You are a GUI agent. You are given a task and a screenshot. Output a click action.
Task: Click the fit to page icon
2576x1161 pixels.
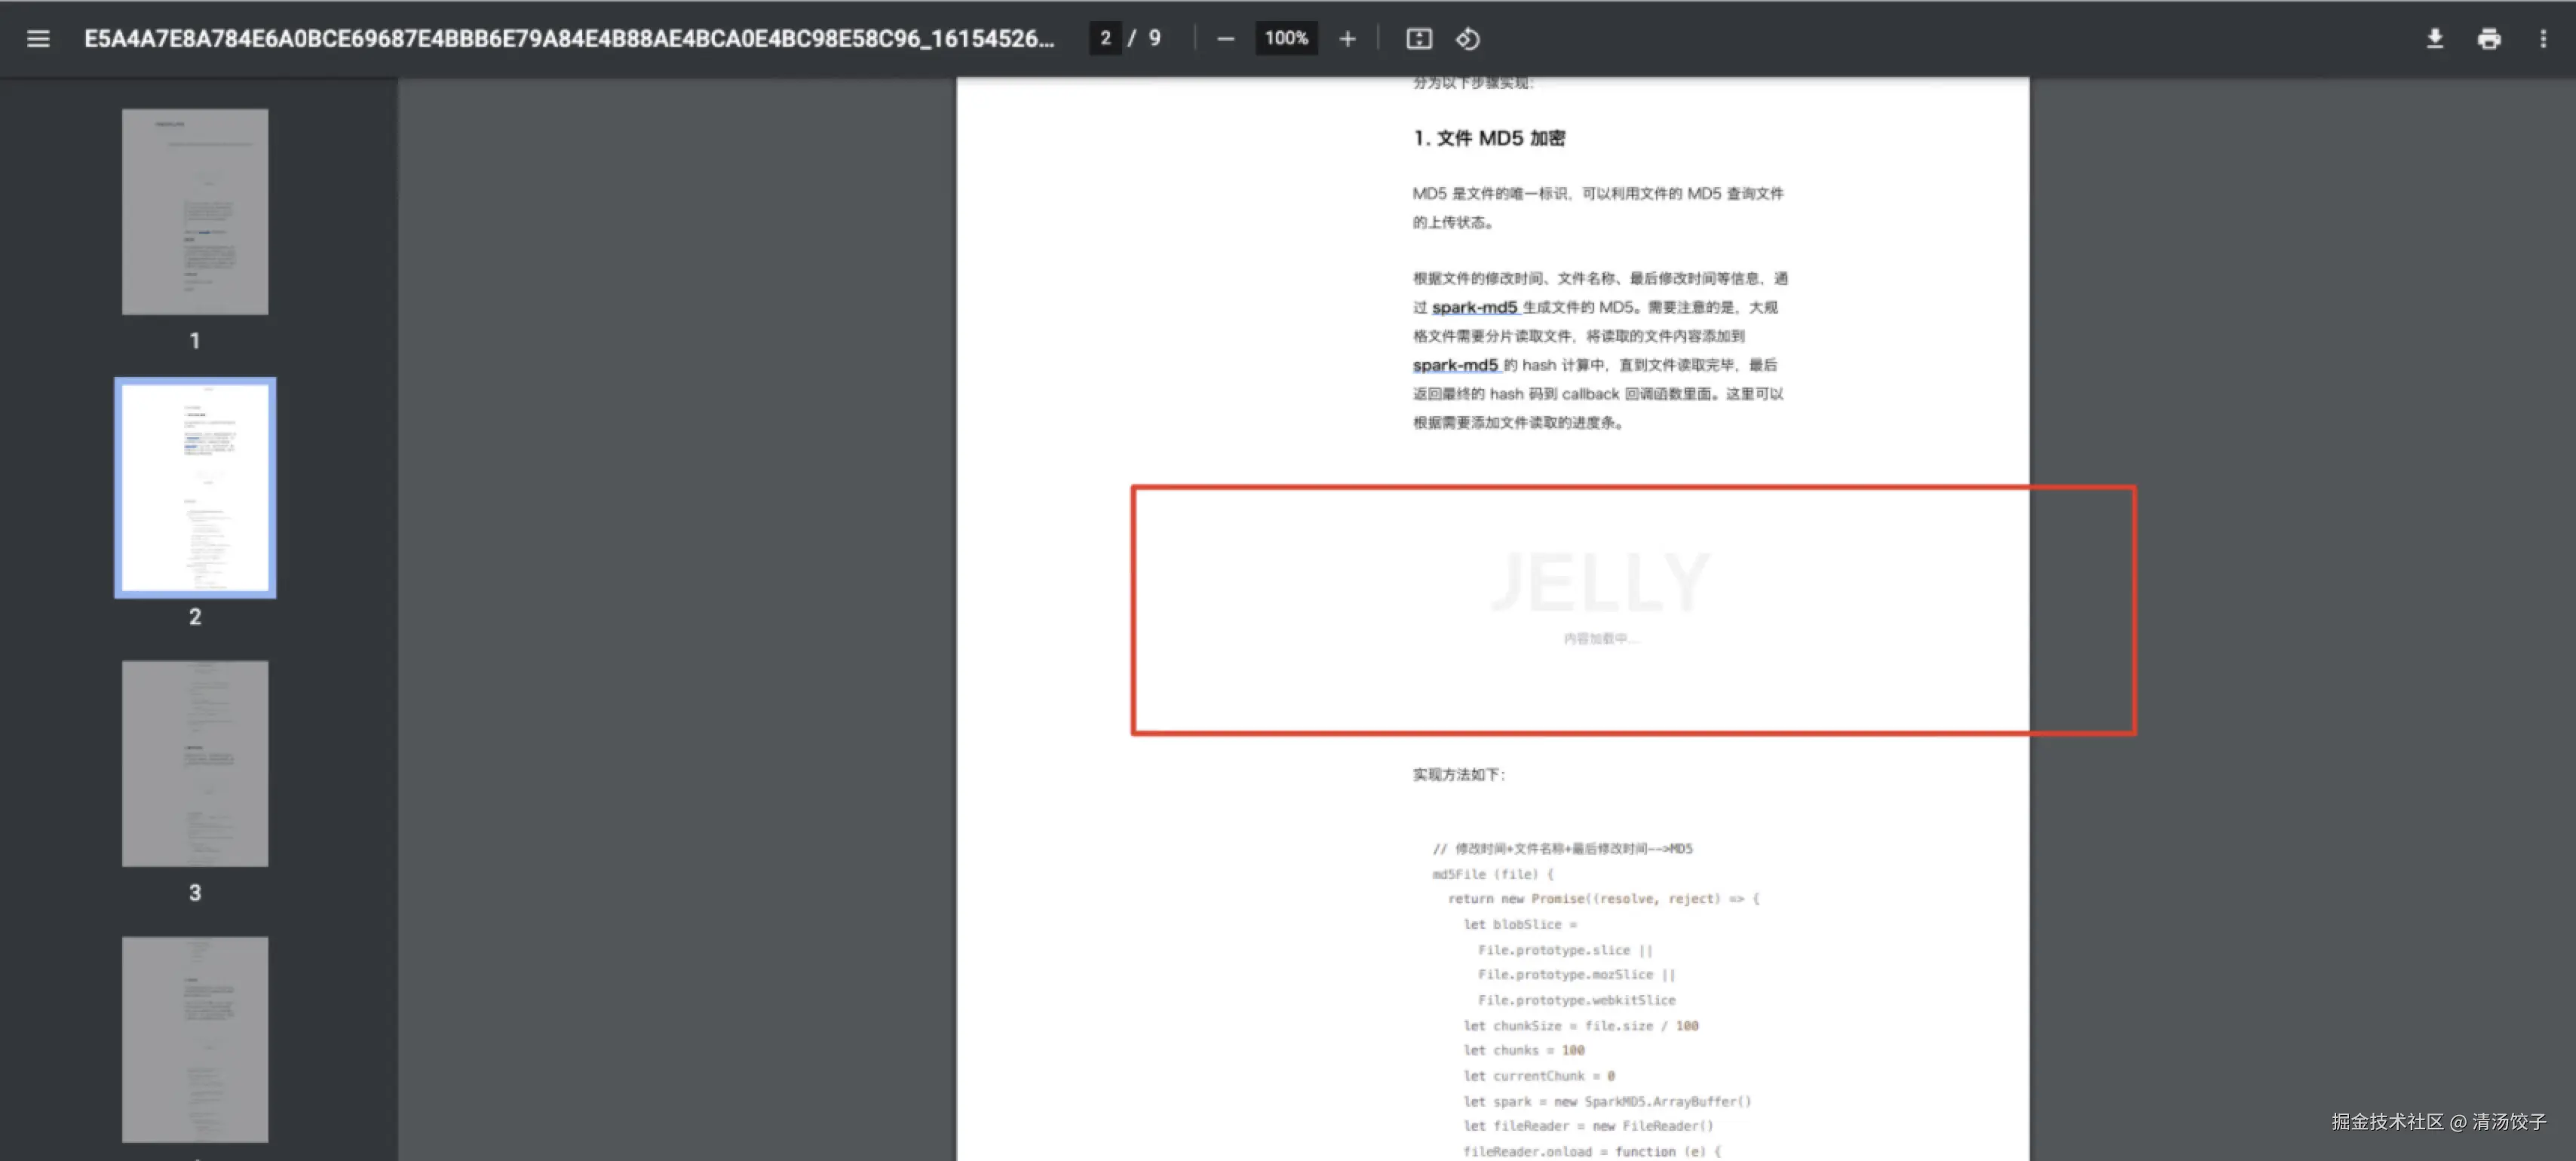pos(1418,39)
